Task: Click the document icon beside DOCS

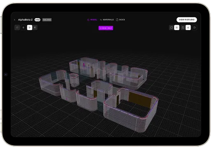Action: pos(117,20)
